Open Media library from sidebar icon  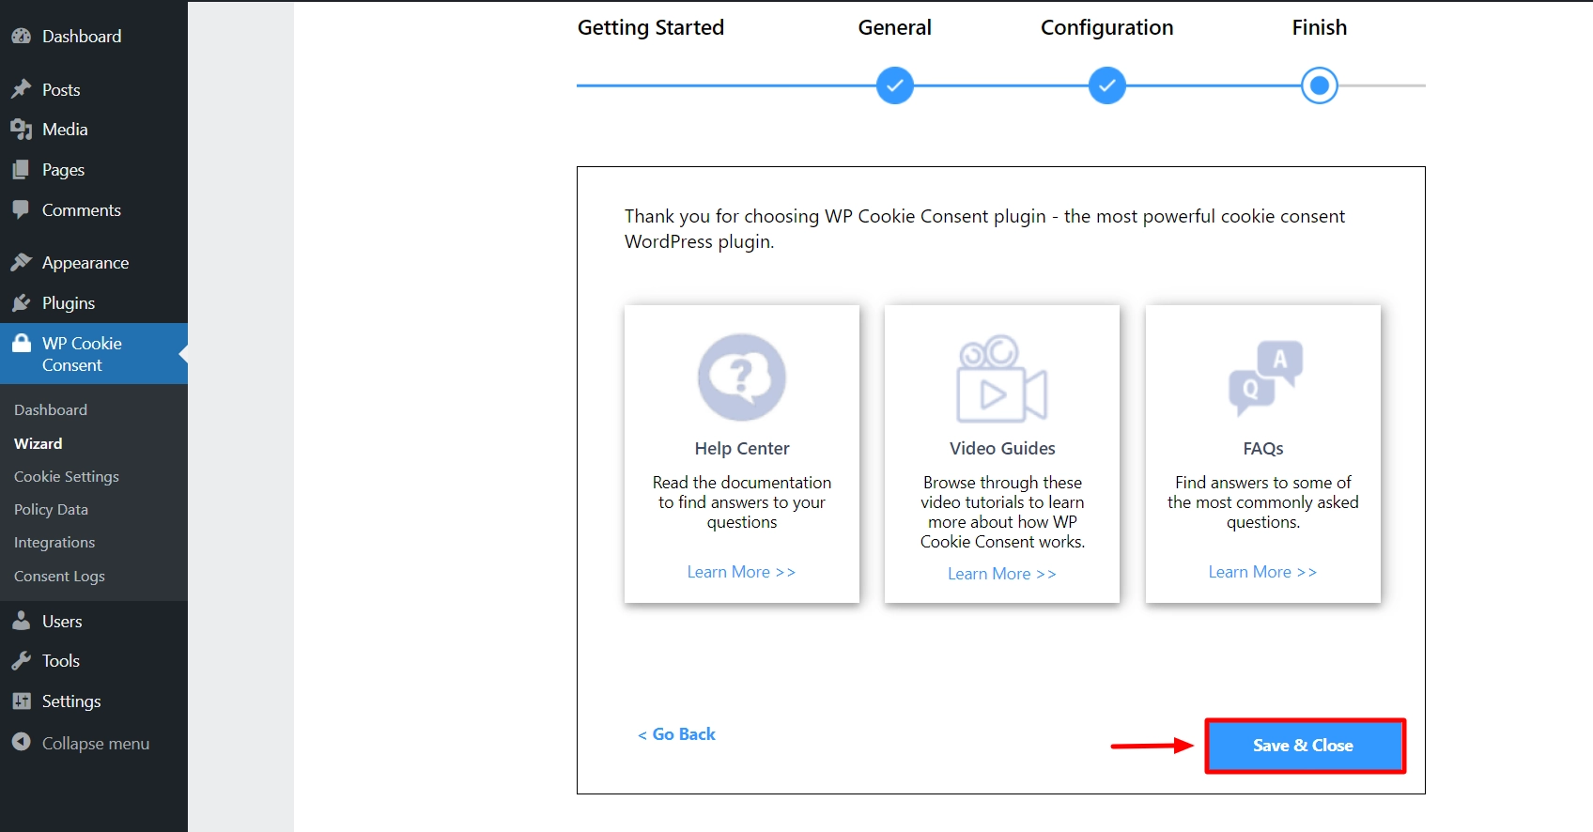coord(21,130)
